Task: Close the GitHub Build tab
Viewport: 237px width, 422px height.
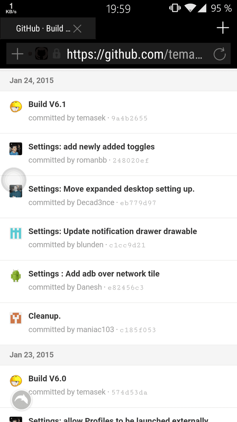Action: (77, 29)
